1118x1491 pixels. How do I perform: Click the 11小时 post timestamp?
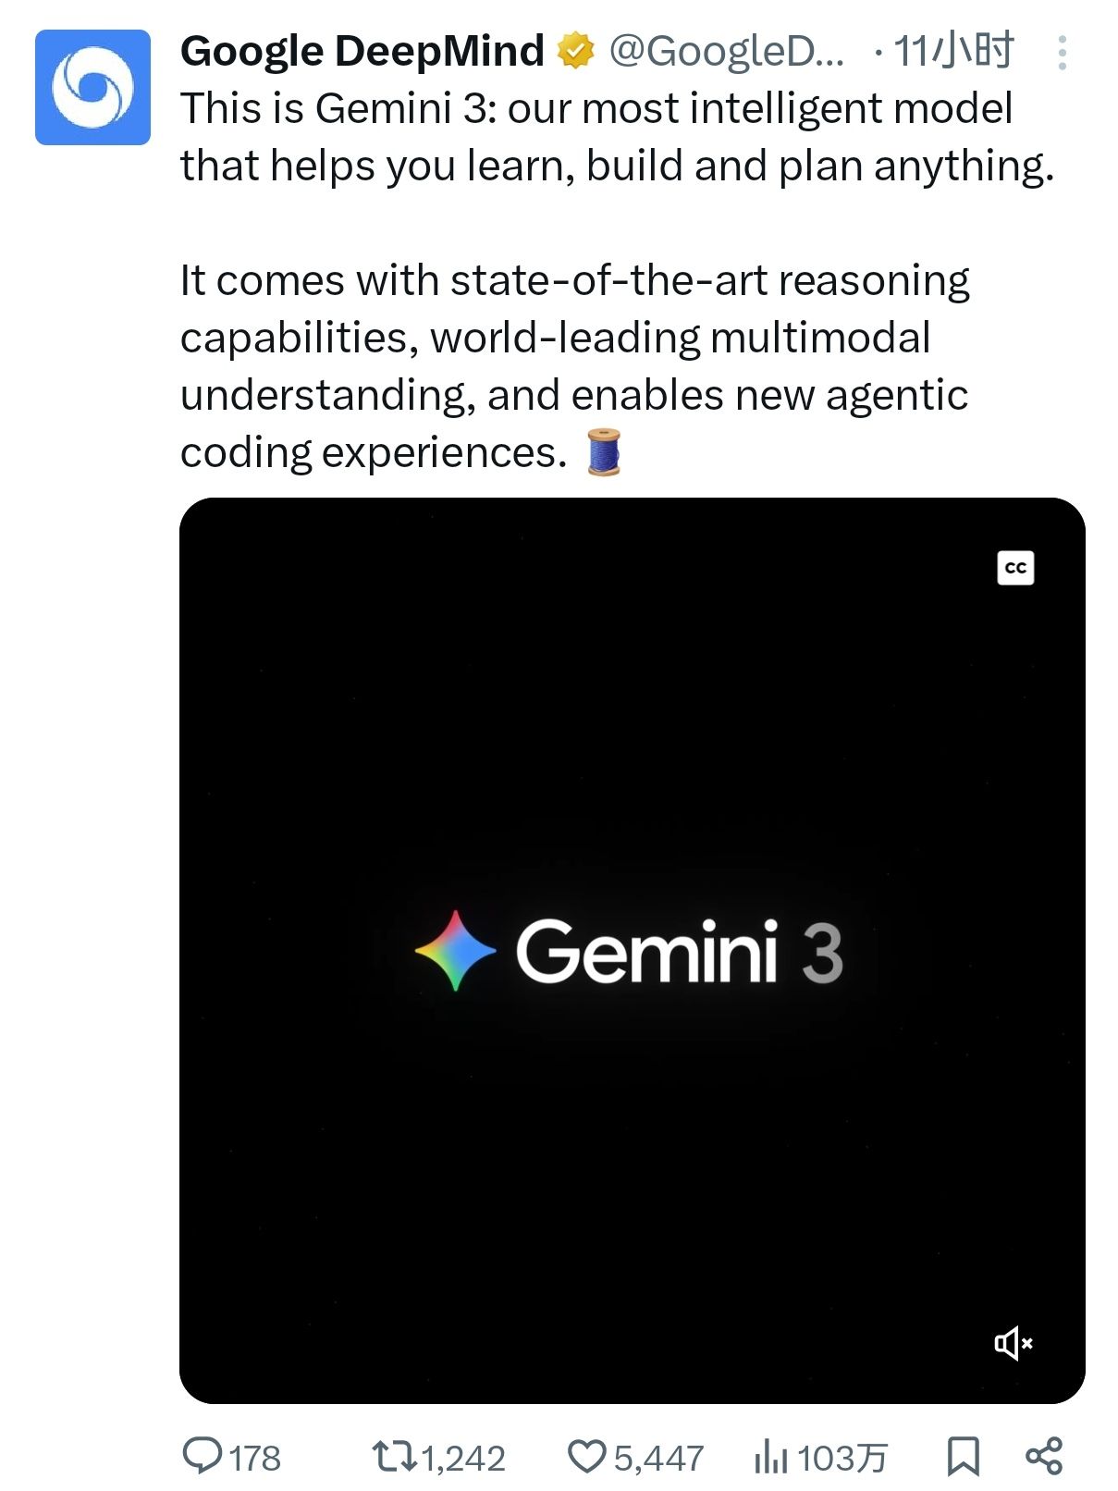(x=953, y=51)
